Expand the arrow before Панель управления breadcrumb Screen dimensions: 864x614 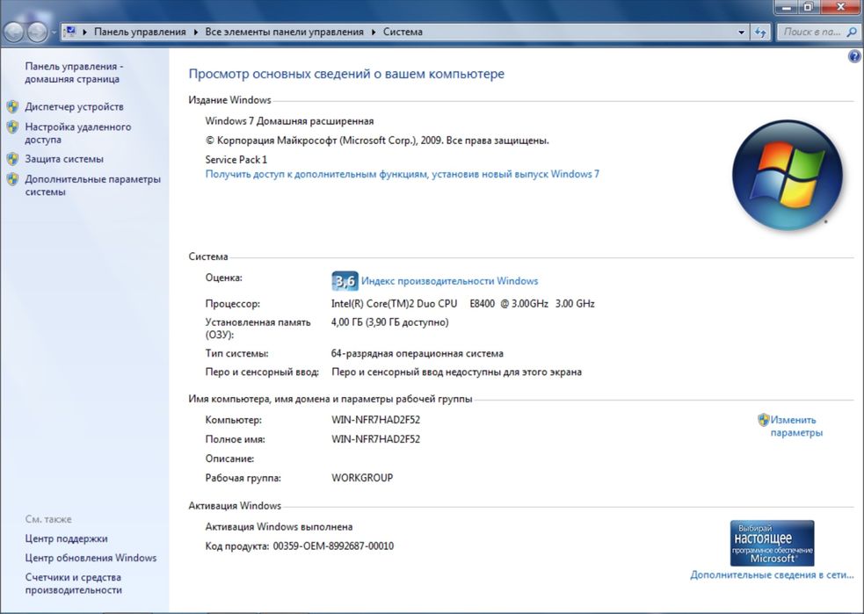[85, 32]
